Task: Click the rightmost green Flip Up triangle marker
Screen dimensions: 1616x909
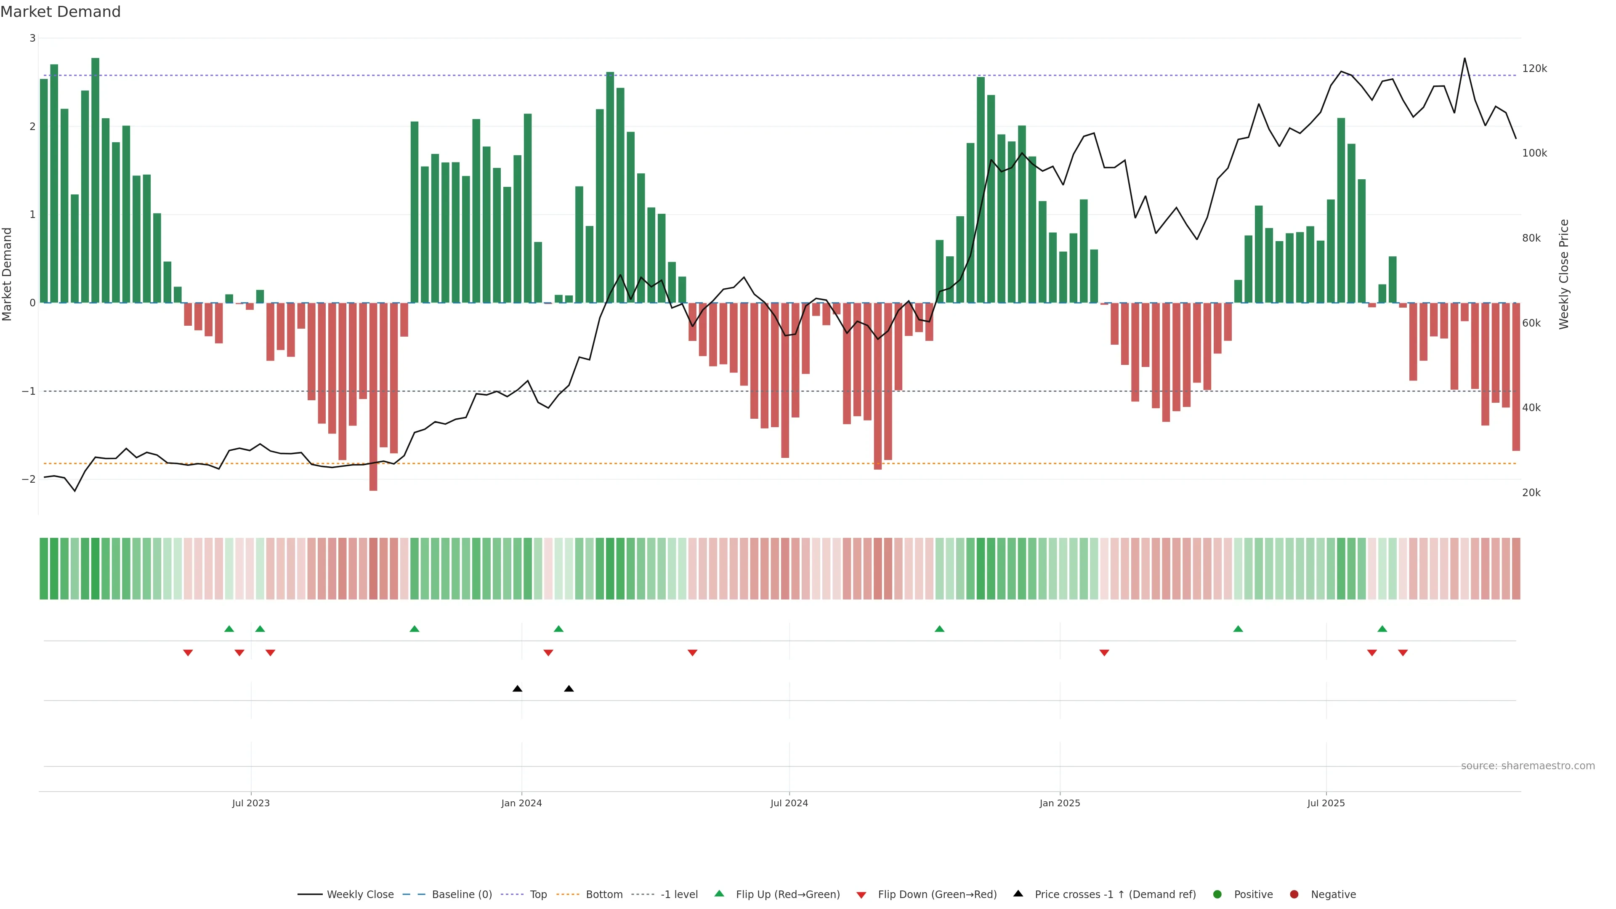Action: tap(1382, 629)
